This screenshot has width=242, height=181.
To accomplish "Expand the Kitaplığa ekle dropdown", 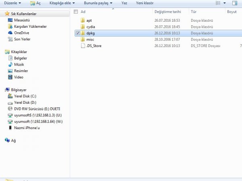I will coord(62,3).
